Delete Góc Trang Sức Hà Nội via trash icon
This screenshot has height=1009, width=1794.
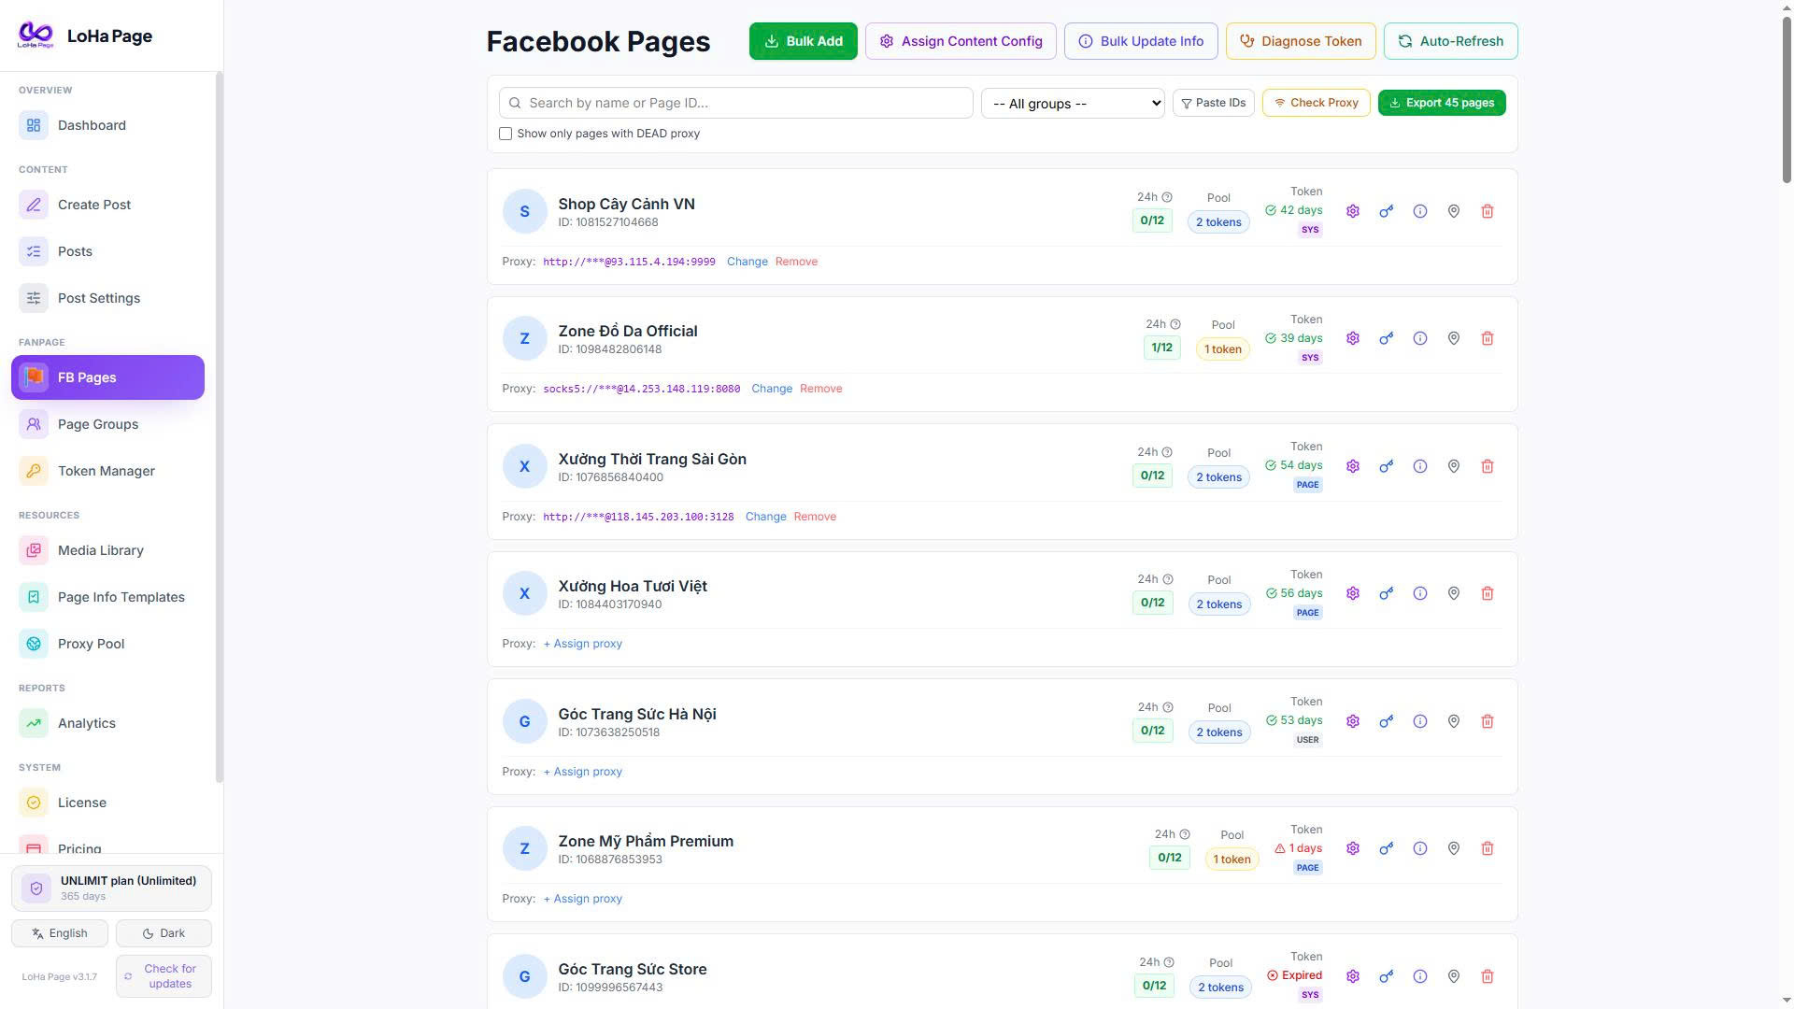click(1487, 721)
